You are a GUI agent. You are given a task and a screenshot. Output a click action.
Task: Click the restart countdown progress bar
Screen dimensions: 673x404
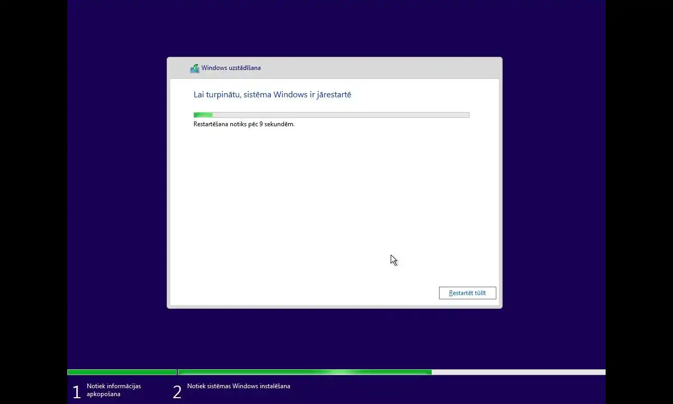click(x=331, y=115)
